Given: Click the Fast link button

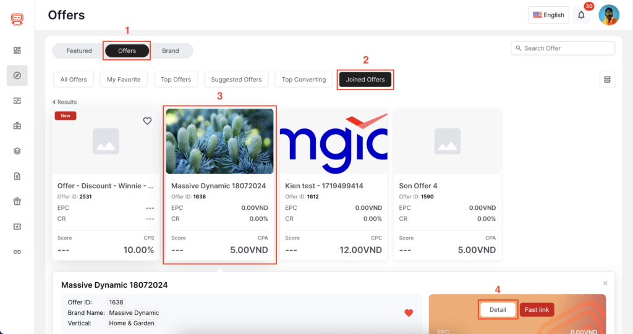Looking at the screenshot, I should click(x=537, y=310).
